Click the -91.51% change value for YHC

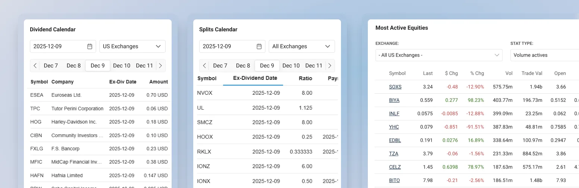(475, 127)
